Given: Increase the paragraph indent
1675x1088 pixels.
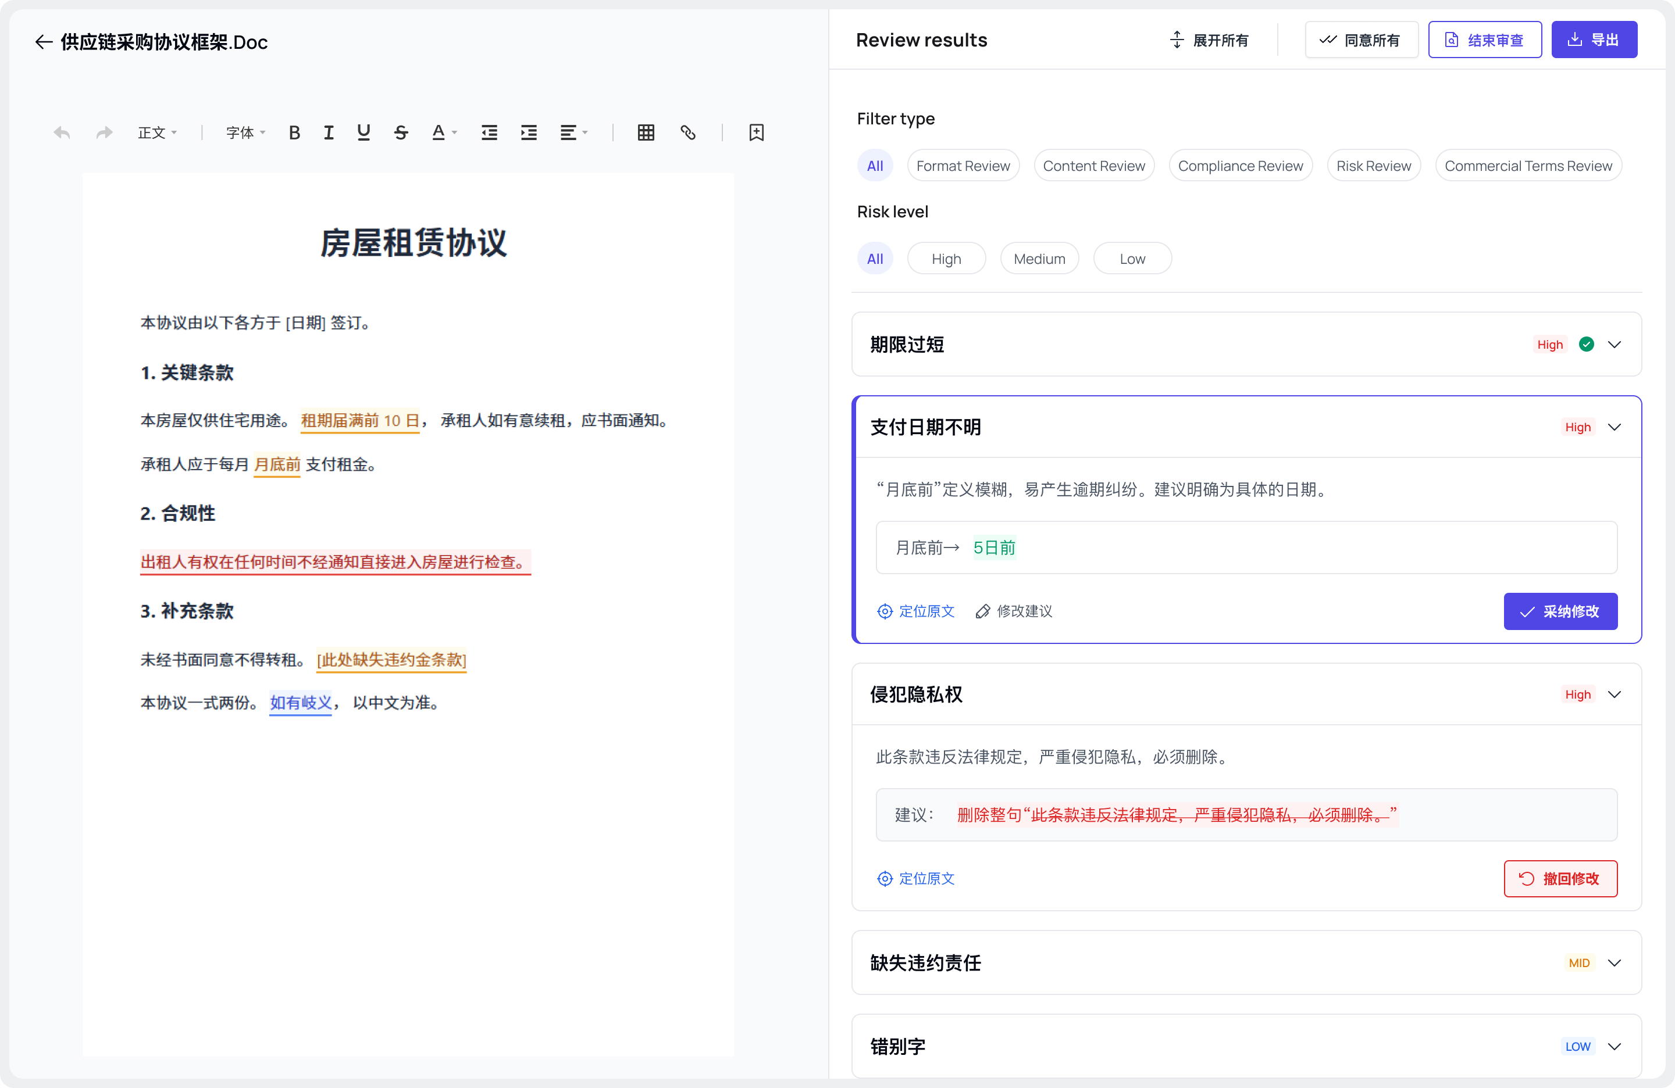Looking at the screenshot, I should (x=529, y=132).
